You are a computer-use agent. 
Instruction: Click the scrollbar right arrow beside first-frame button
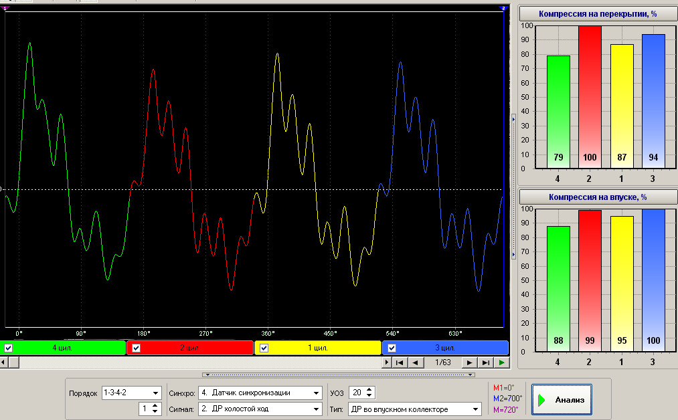coord(387,362)
